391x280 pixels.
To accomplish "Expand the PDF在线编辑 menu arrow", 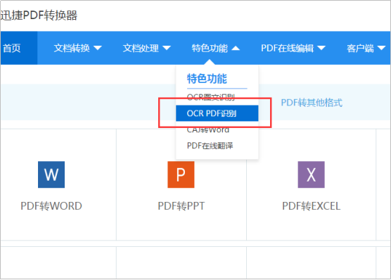I will point(321,48).
